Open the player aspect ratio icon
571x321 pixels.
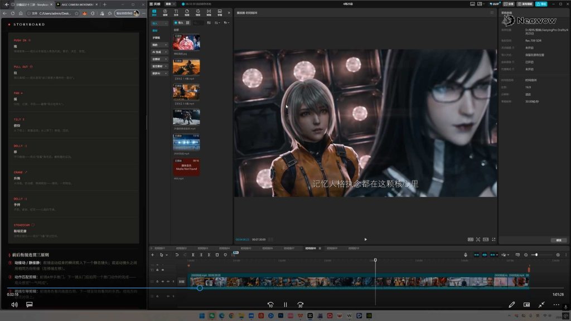[x=486, y=240]
